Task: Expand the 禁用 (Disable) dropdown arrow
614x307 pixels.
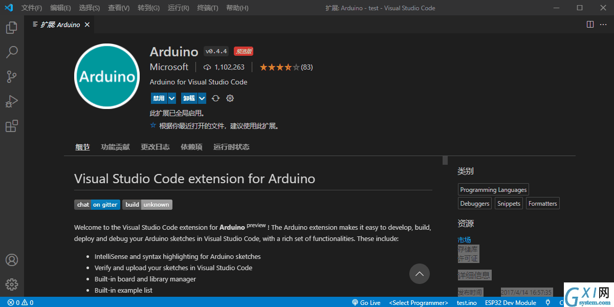Action: [x=172, y=98]
